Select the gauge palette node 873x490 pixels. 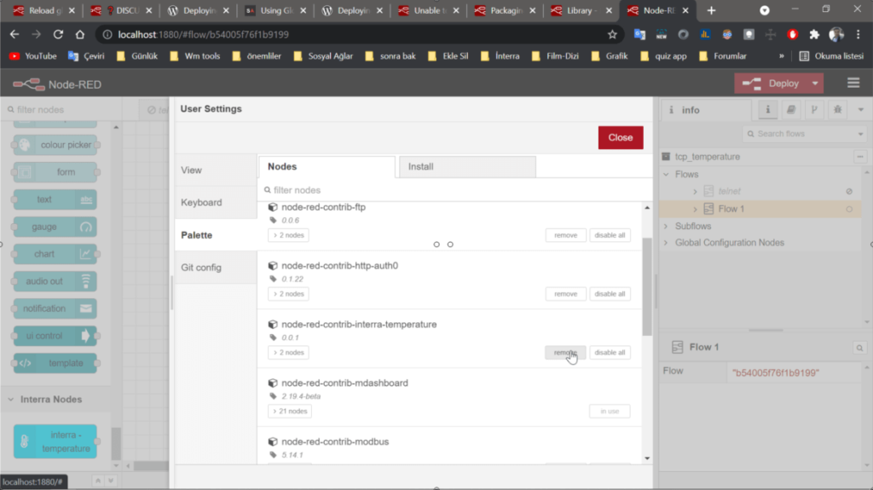55,227
